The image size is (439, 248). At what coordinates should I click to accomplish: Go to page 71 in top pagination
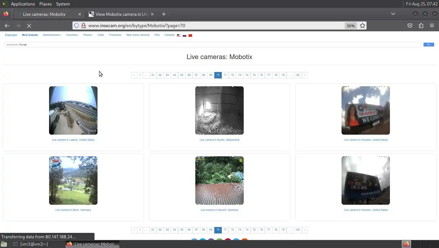[225, 75]
